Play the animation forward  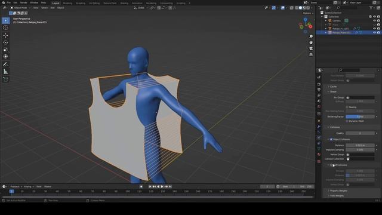(162, 186)
